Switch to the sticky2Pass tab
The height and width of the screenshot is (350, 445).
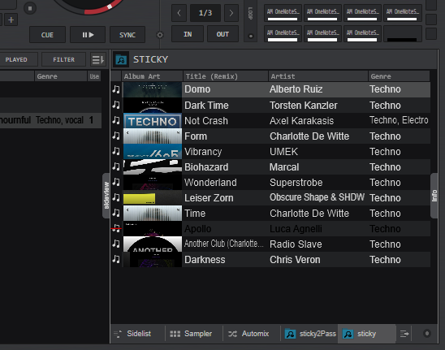pos(309,334)
